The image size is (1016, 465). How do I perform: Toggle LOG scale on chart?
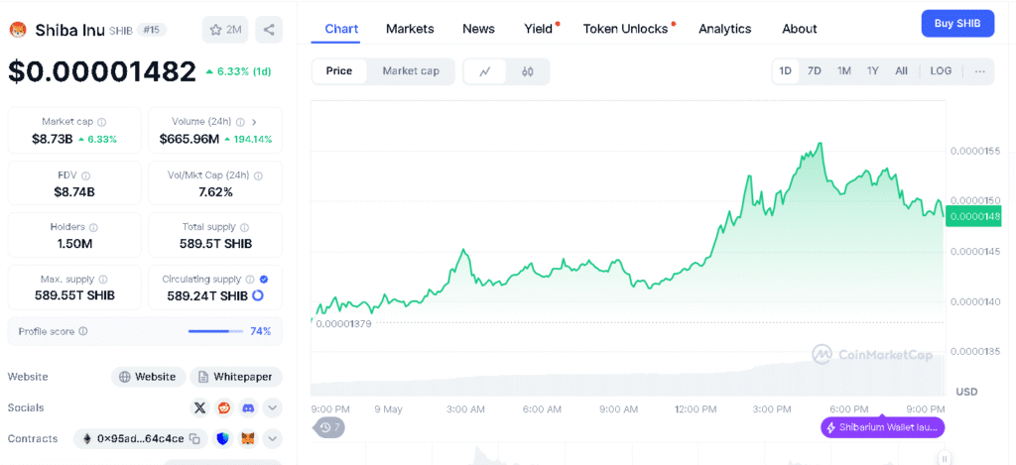(x=941, y=71)
